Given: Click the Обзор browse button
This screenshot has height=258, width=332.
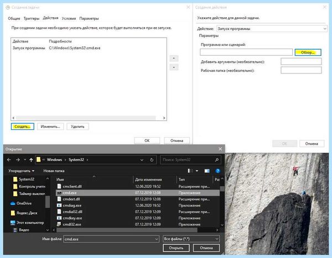Looking at the screenshot, I should coord(308,52).
